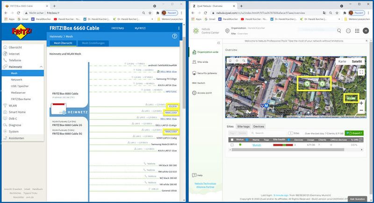Open Netzwerk under Heimnetz
The height and width of the screenshot is (203, 374).
[16, 80]
